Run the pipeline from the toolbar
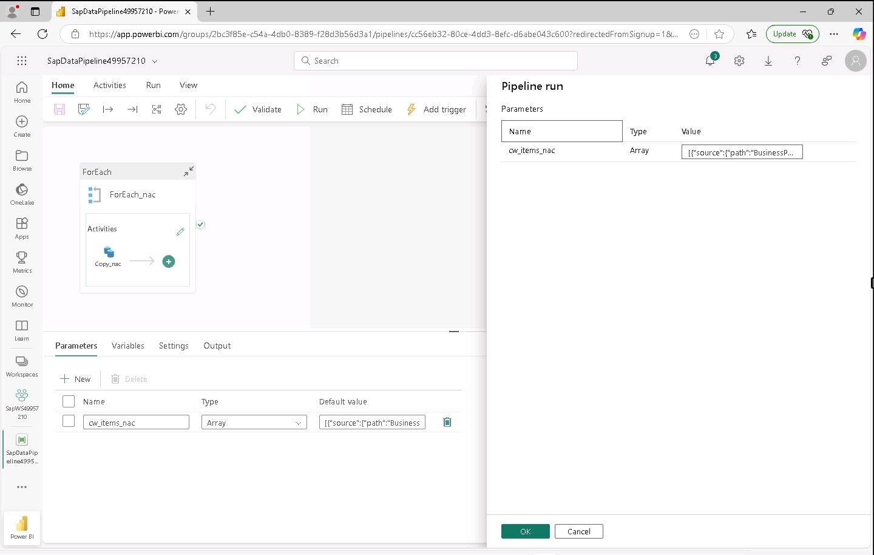The image size is (874, 555). (x=312, y=109)
